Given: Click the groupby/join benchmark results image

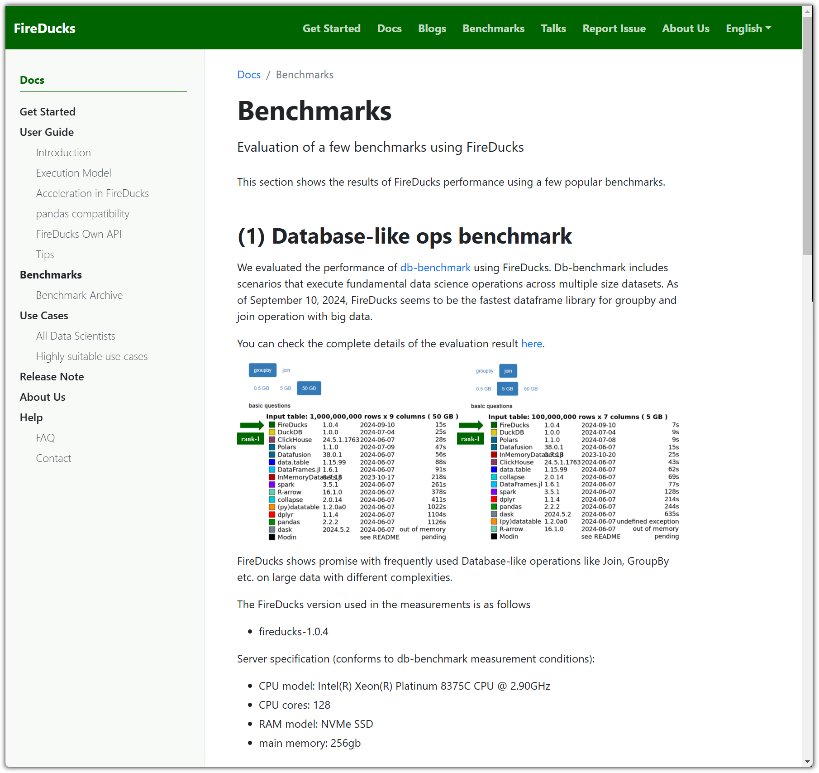Looking at the screenshot, I should [x=458, y=451].
